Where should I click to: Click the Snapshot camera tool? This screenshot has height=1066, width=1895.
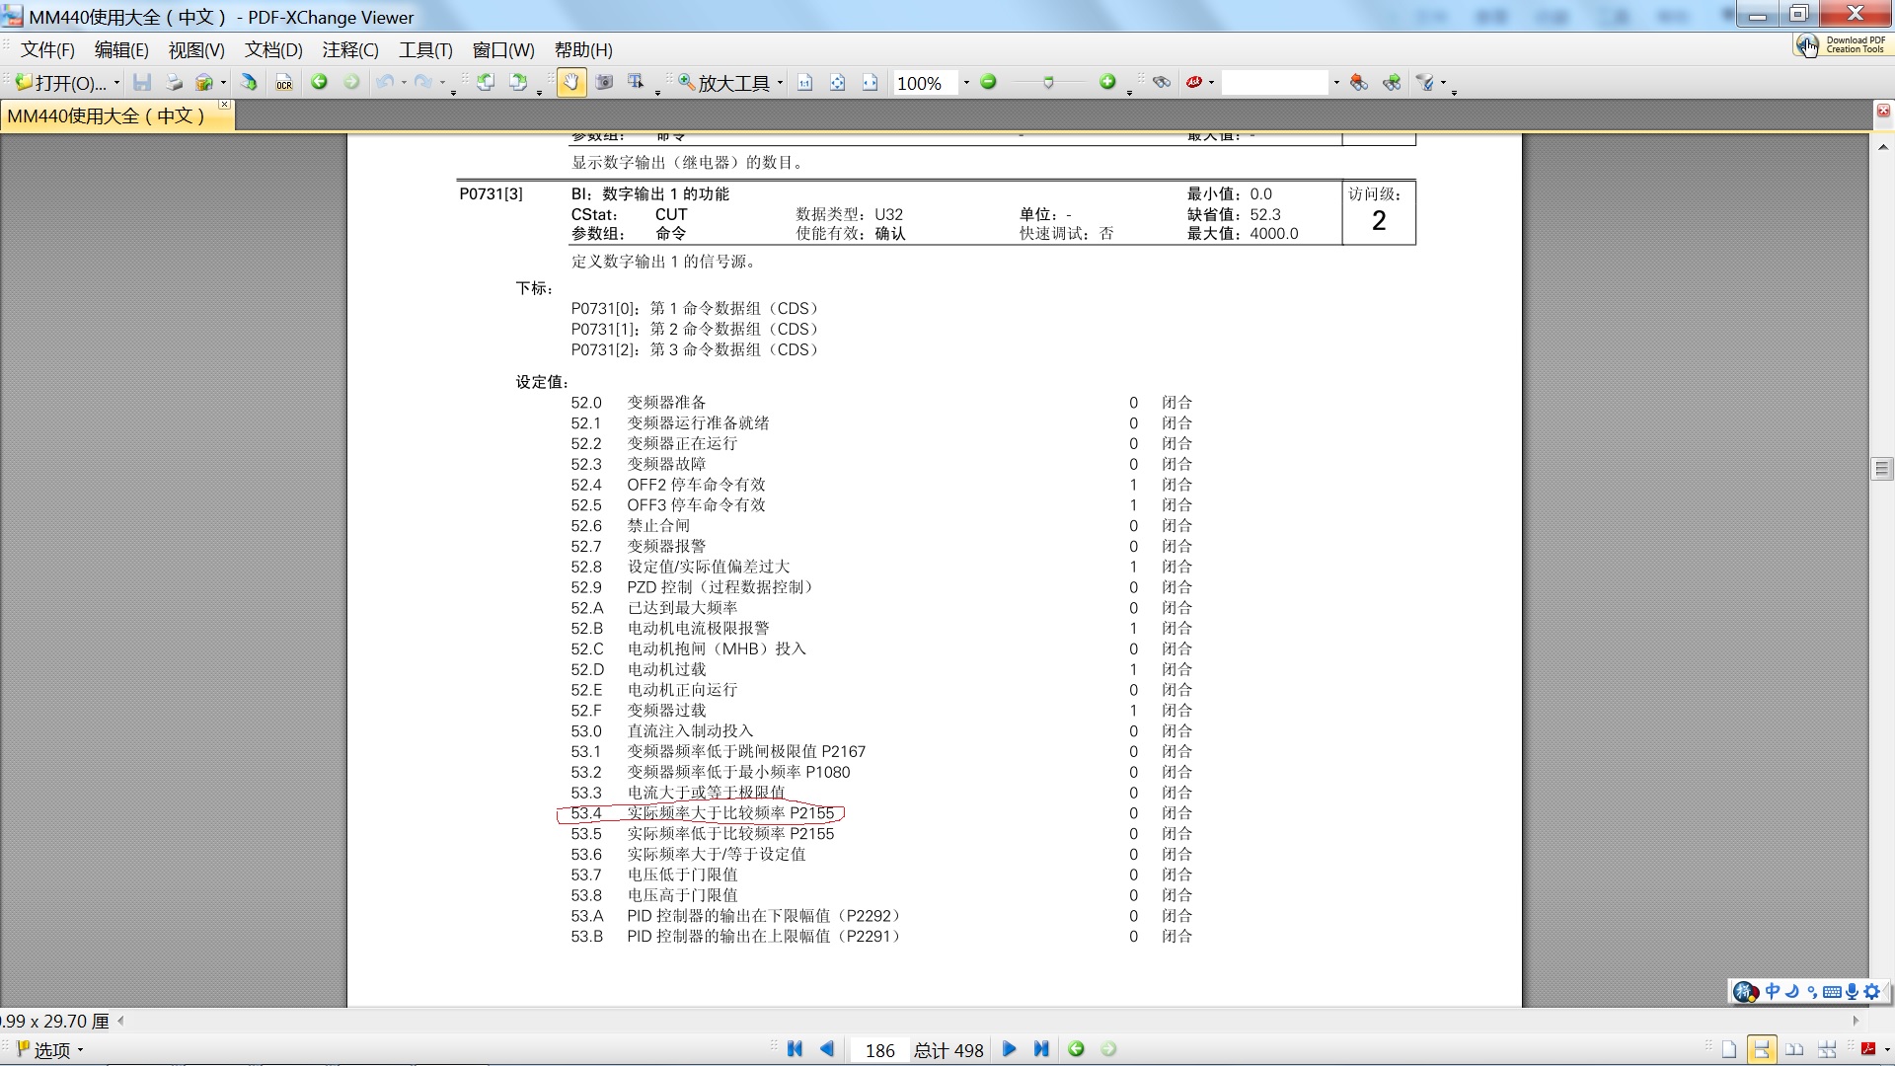point(604,83)
